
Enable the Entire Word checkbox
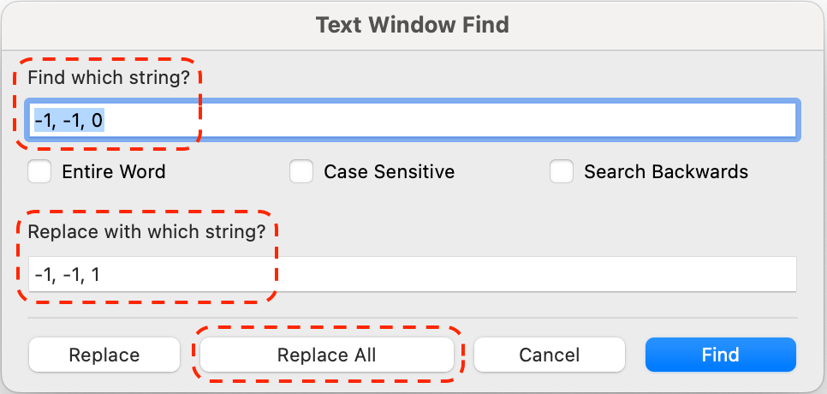click(39, 172)
